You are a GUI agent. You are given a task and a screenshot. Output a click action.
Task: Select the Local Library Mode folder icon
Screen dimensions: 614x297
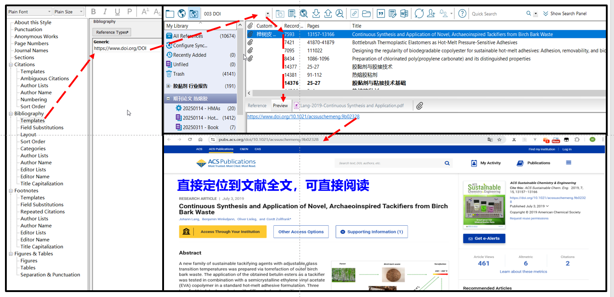[170, 14]
